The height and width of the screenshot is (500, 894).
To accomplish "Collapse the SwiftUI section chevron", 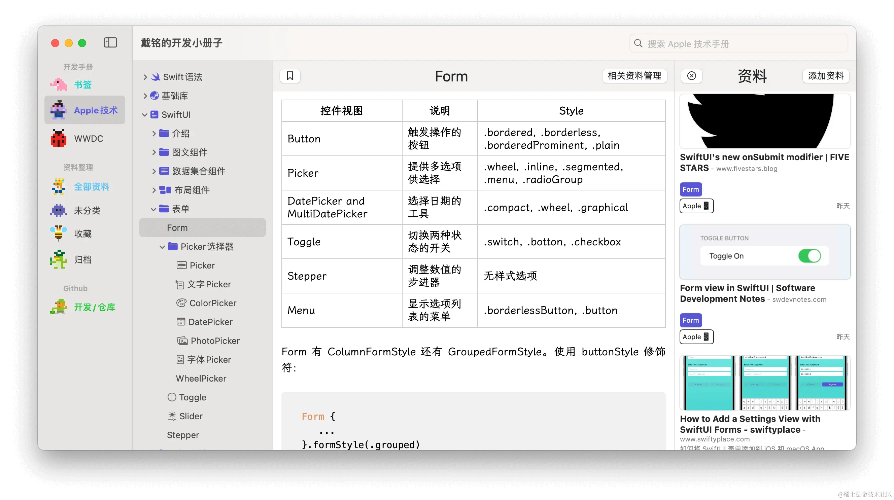I will [x=145, y=115].
